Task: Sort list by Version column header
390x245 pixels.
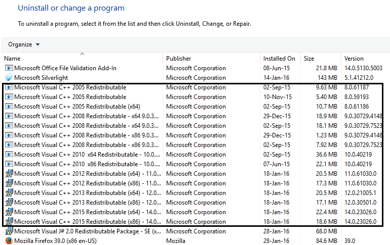Action: click(354, 59)
